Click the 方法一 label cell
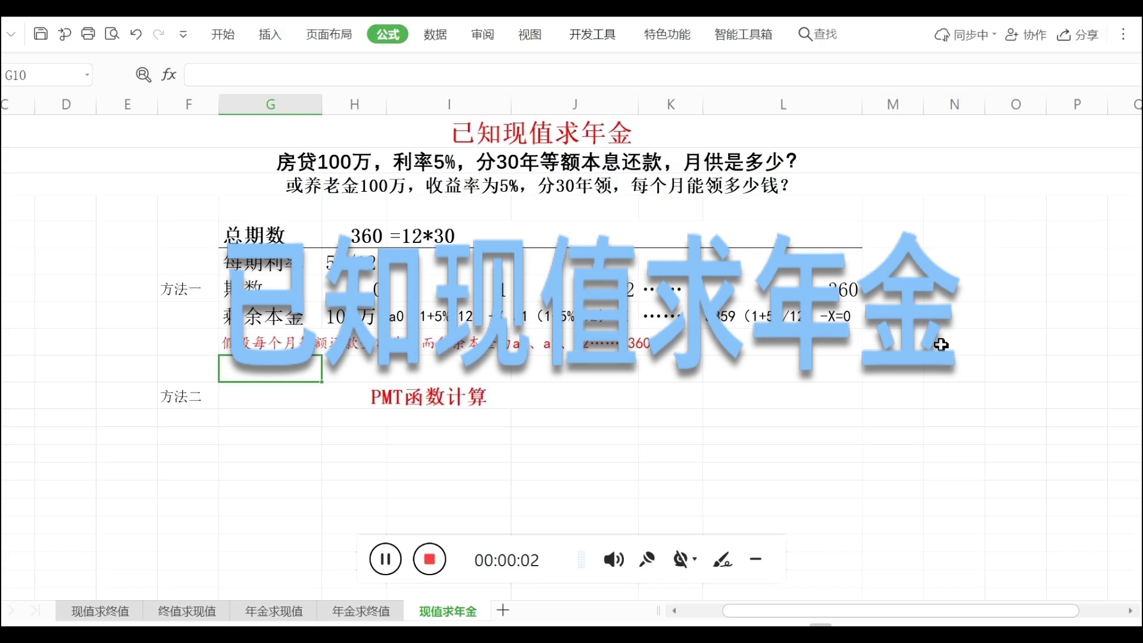1143x643 pixels. pyautogui.click(x=181, y=289)
